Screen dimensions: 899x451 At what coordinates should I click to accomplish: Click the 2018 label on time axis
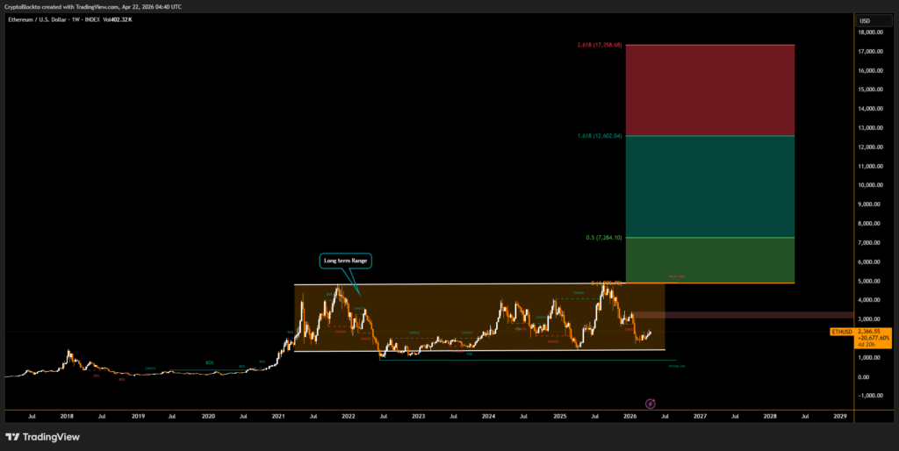68,415
